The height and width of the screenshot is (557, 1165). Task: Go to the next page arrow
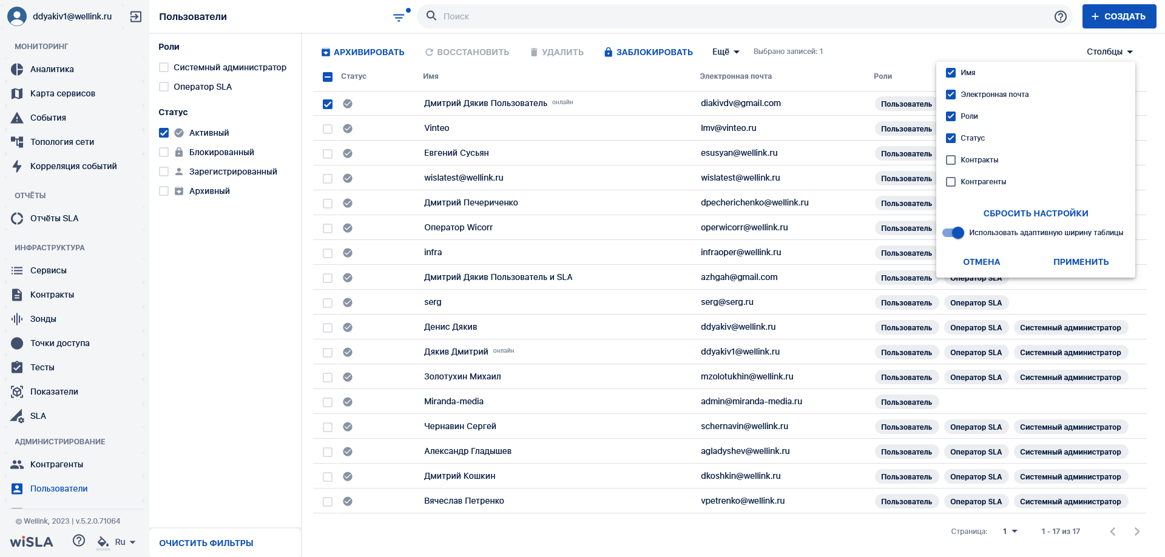1137,532
